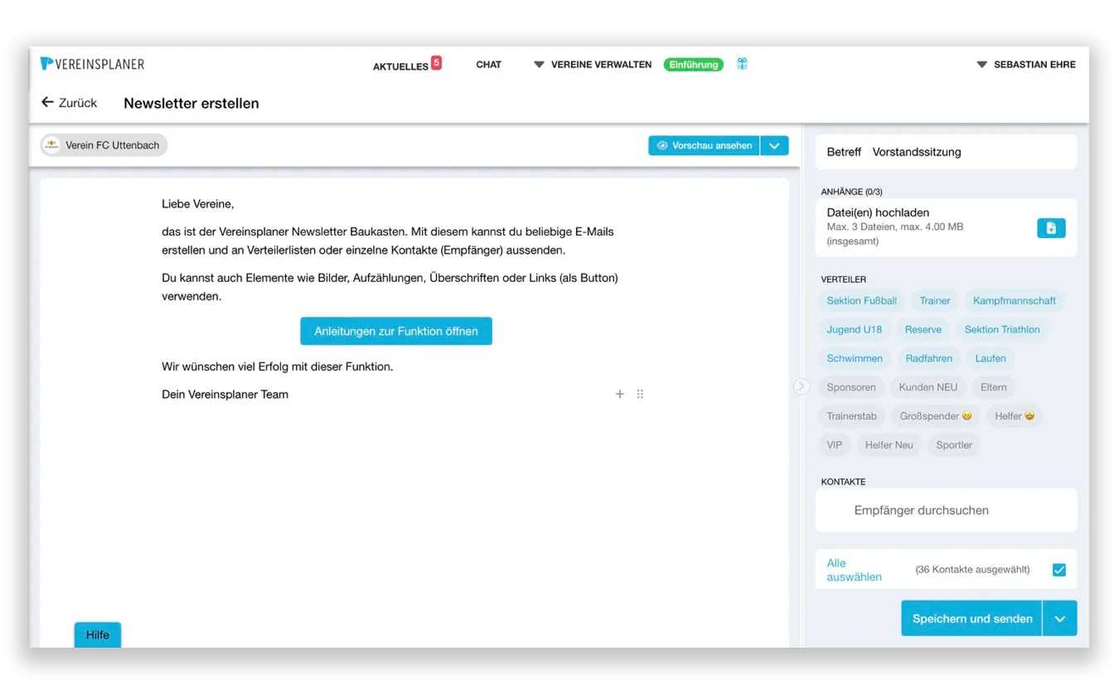This screenshot has width=1114, height=690.
Task: Click the drag handle dots icon
Action: (x=640, y=394)
